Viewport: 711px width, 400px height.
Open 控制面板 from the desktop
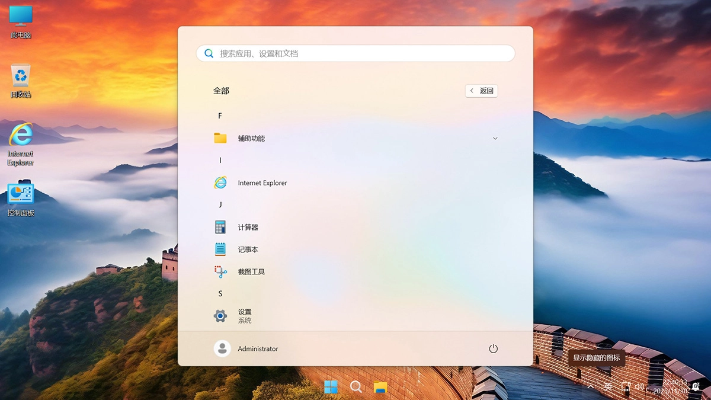click(20, 193)
